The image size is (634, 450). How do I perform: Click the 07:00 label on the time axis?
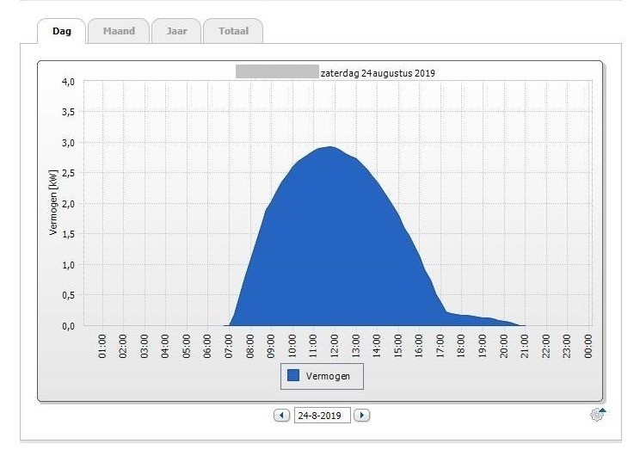pos(229,345)
